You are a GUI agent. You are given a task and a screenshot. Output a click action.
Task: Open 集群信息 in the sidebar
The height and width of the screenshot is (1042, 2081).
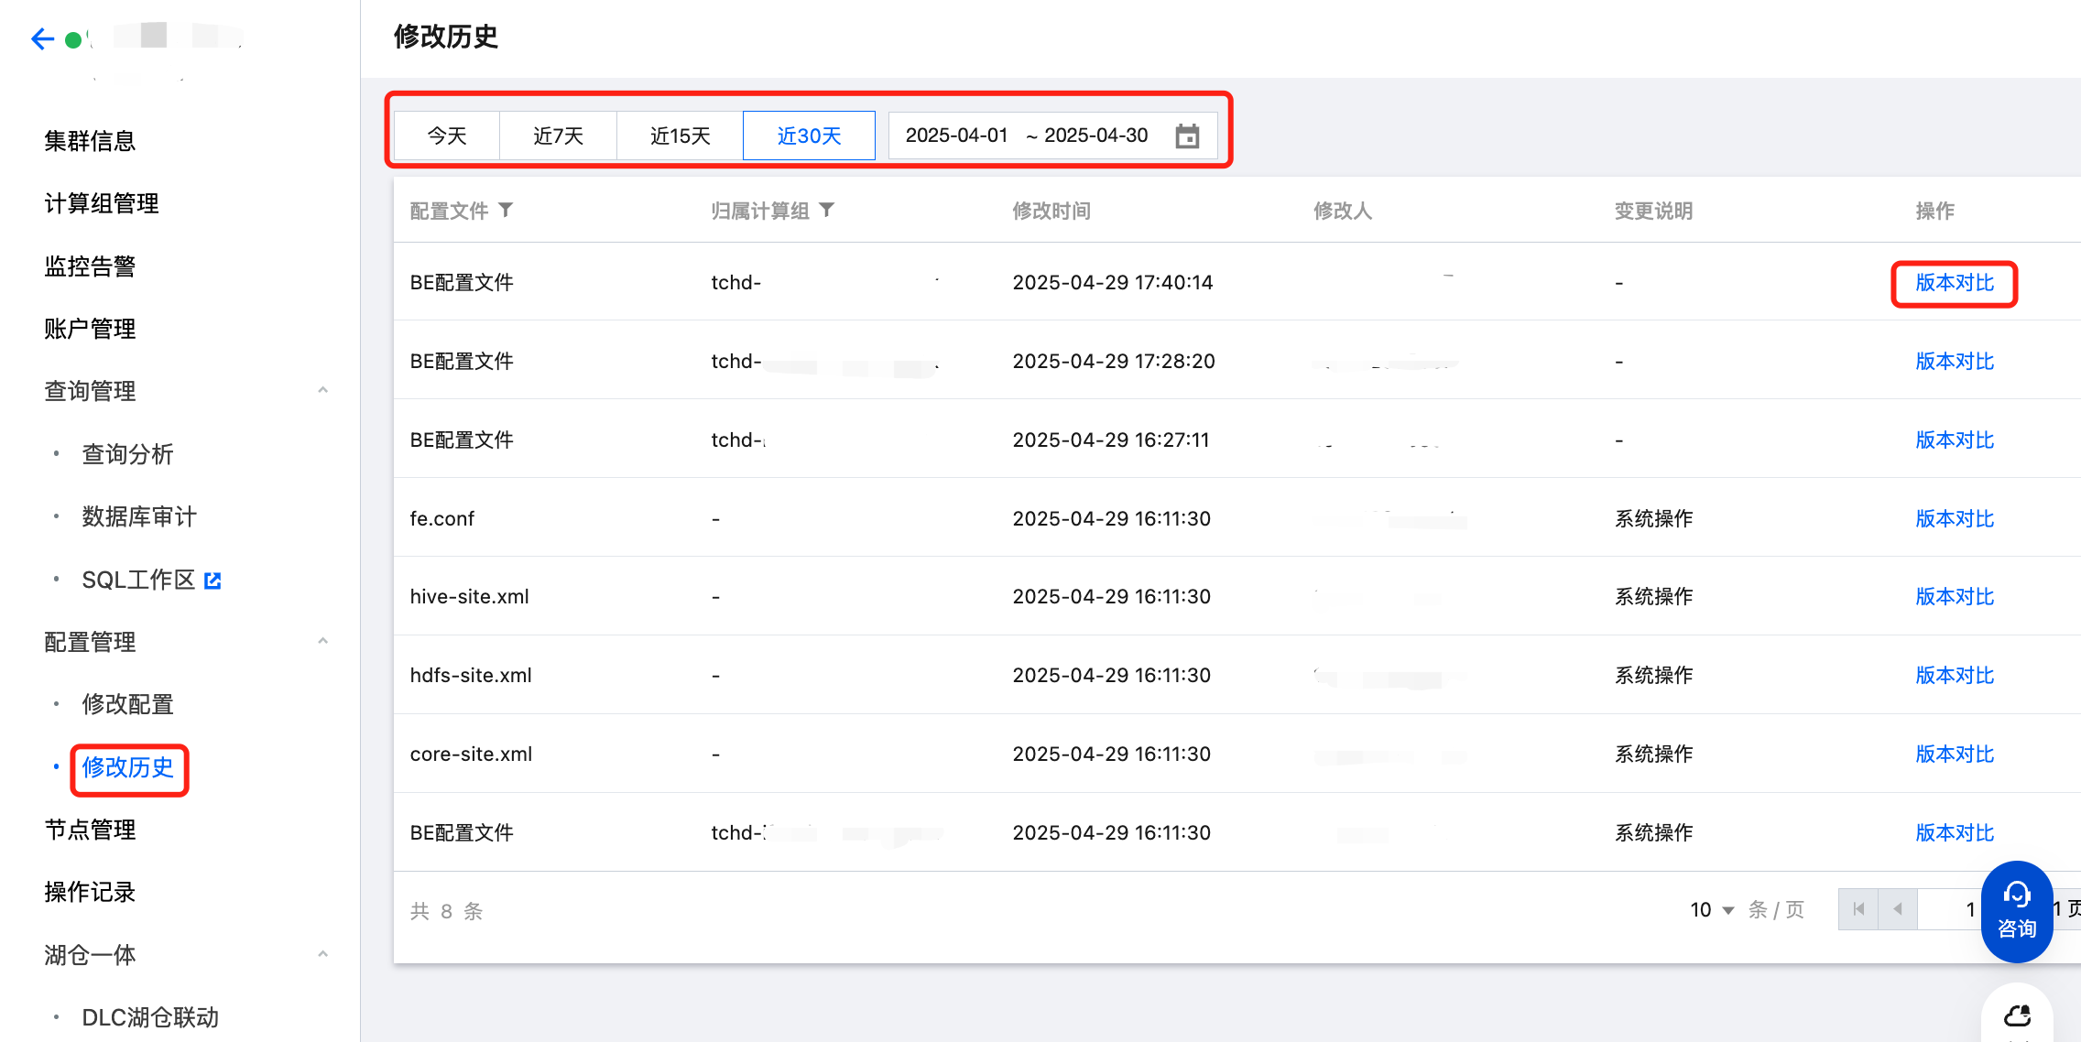(x=90, y=141)
